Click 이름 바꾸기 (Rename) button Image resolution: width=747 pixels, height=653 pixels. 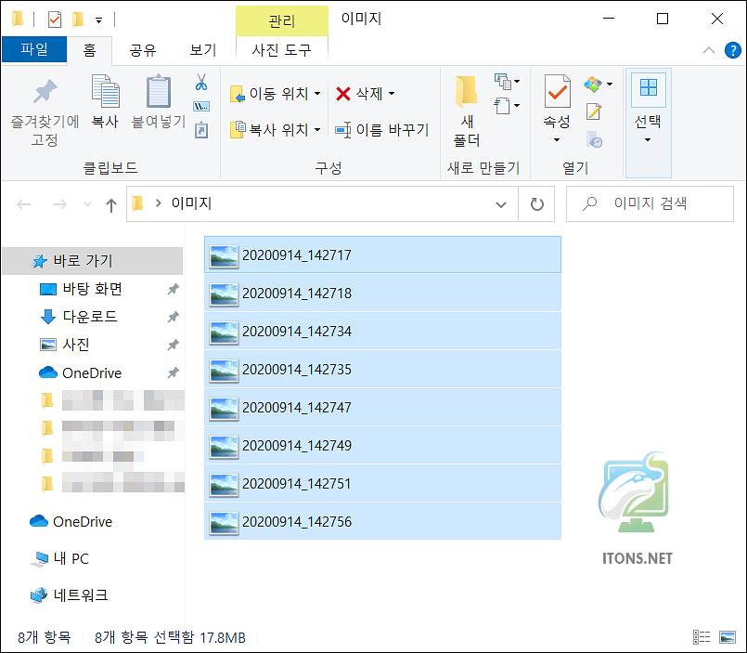382,129
